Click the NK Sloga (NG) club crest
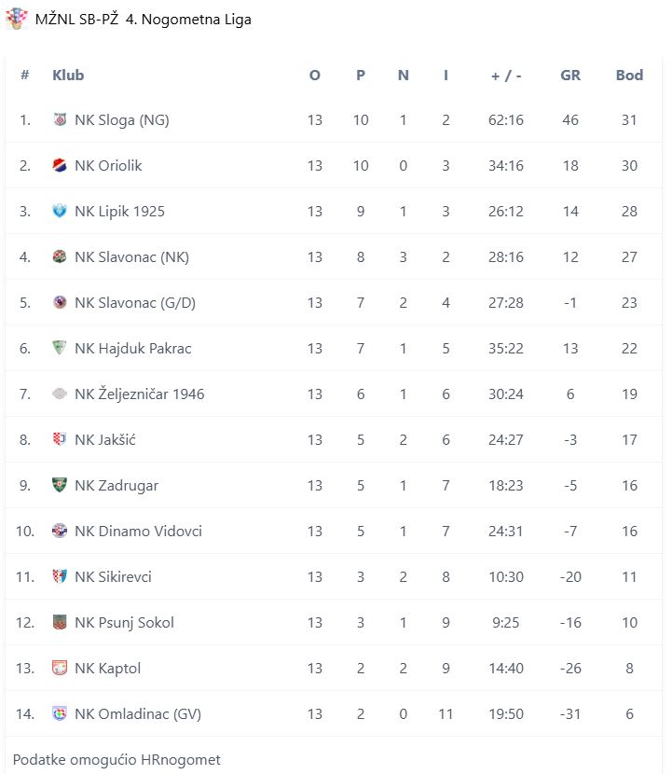Viewport: 672px width, 774px height. pyautogui.click(x=61, y=120)
